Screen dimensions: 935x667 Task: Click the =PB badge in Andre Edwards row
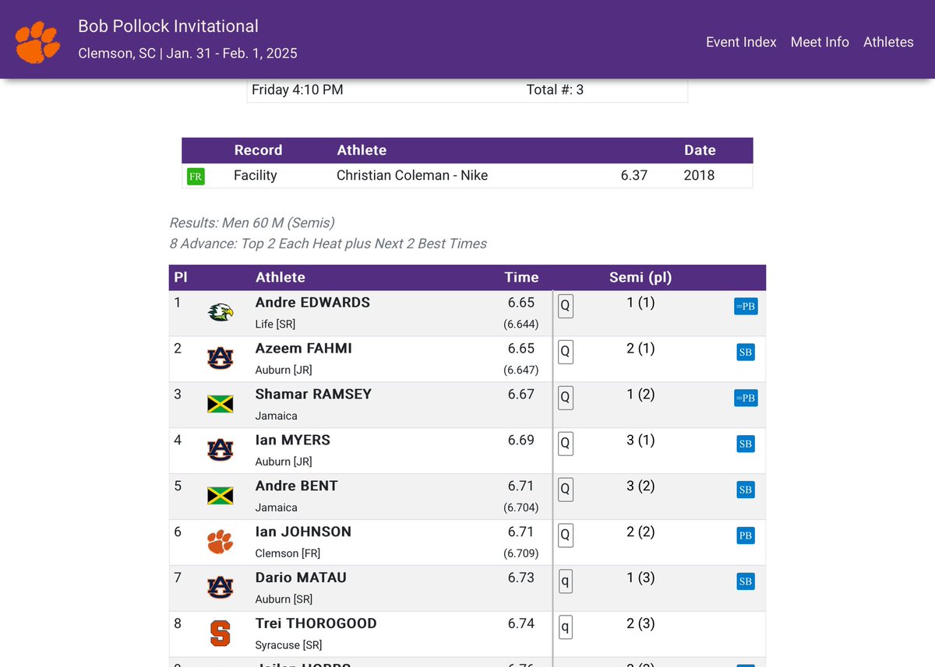click(746, 306)
